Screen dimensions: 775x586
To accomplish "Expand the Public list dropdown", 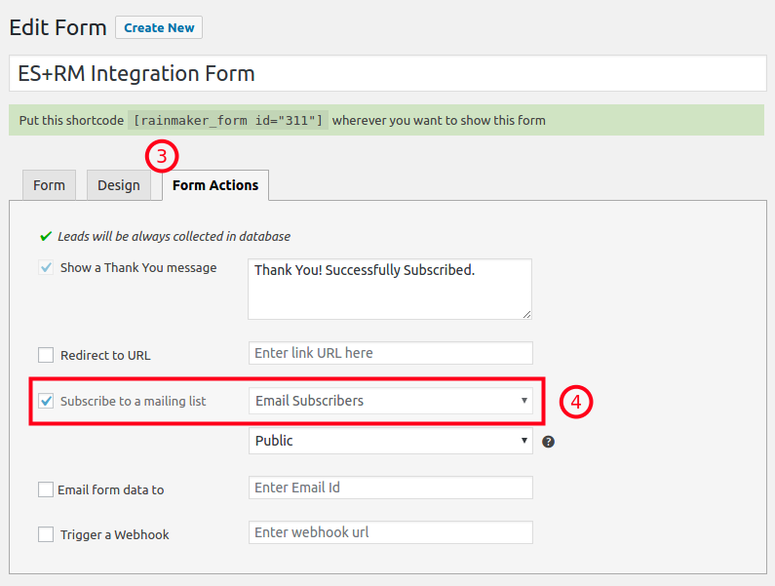I will tap(391, 441).
